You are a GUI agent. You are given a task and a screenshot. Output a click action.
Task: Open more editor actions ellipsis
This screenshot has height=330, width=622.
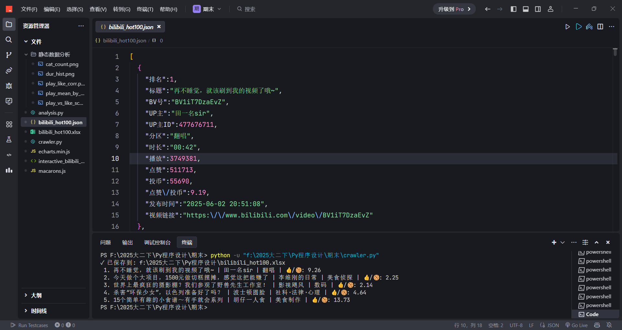tap(612, 27)
